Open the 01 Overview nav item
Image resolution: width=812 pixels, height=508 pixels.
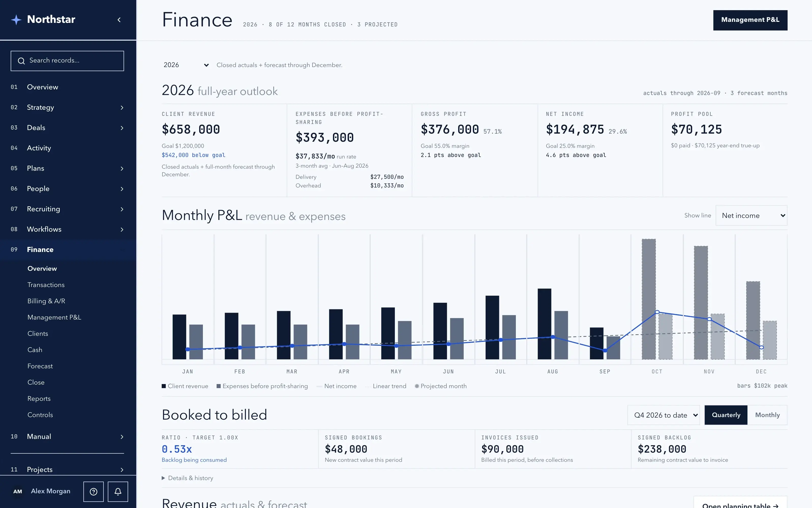(x=67, y=87)
